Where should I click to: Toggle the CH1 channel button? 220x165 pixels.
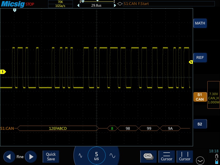click(x=148, y=156)
